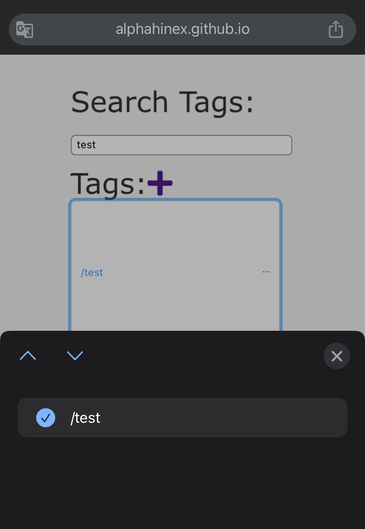Dismiss the picker with the X button
Image resolution: width=365 pixels, height=529 pixels.
(337, 356)
